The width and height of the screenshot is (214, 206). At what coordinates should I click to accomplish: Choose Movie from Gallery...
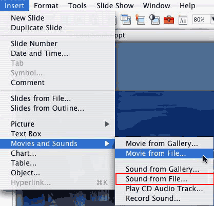(x=164, y=143)
